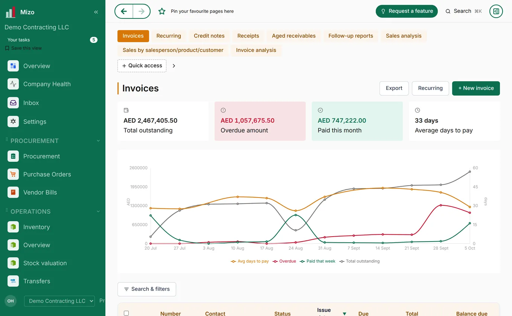The image size is (512, 316).
Task: Switch to the Recurring tab
Action: [169, 36]
